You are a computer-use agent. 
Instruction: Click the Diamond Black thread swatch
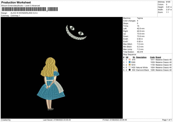tap(129, 70)
